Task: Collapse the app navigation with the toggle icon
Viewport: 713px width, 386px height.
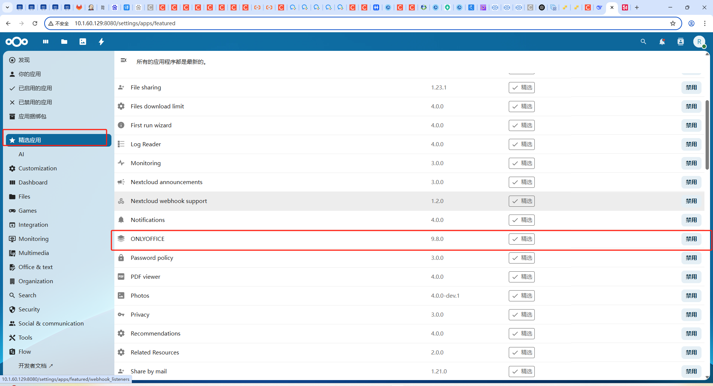Action: [x=124, y=60]
